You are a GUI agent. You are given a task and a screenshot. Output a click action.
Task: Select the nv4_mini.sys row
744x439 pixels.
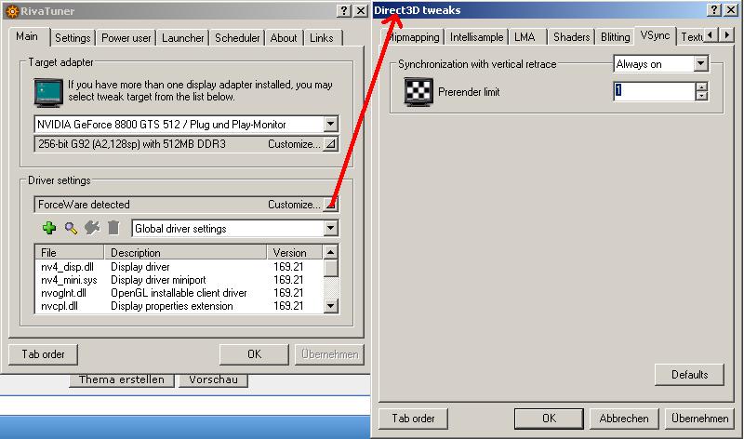pyautogui.click(x=179, y=280)
